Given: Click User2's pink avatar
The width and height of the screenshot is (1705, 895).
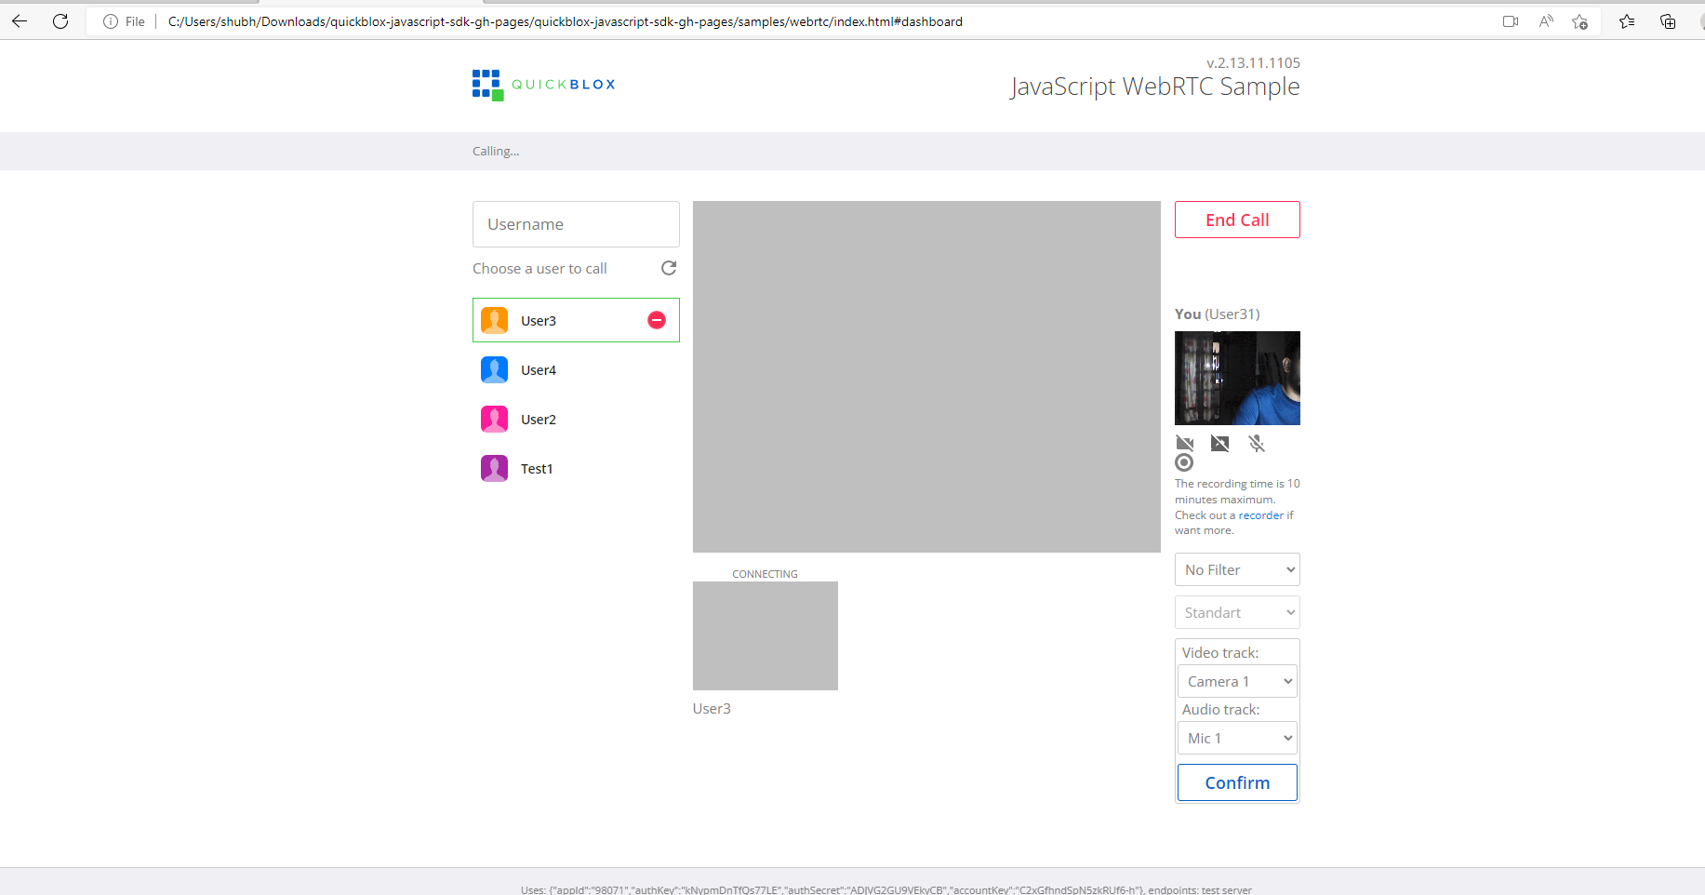Looking at the screenshot, I should click(x=494, y=419).
